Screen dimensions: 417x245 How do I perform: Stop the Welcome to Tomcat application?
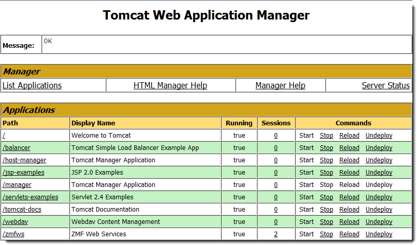click(327, 136)
